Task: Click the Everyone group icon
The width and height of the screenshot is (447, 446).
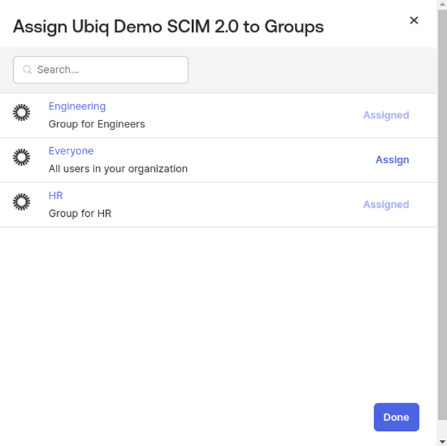Action: pos(21,157)
